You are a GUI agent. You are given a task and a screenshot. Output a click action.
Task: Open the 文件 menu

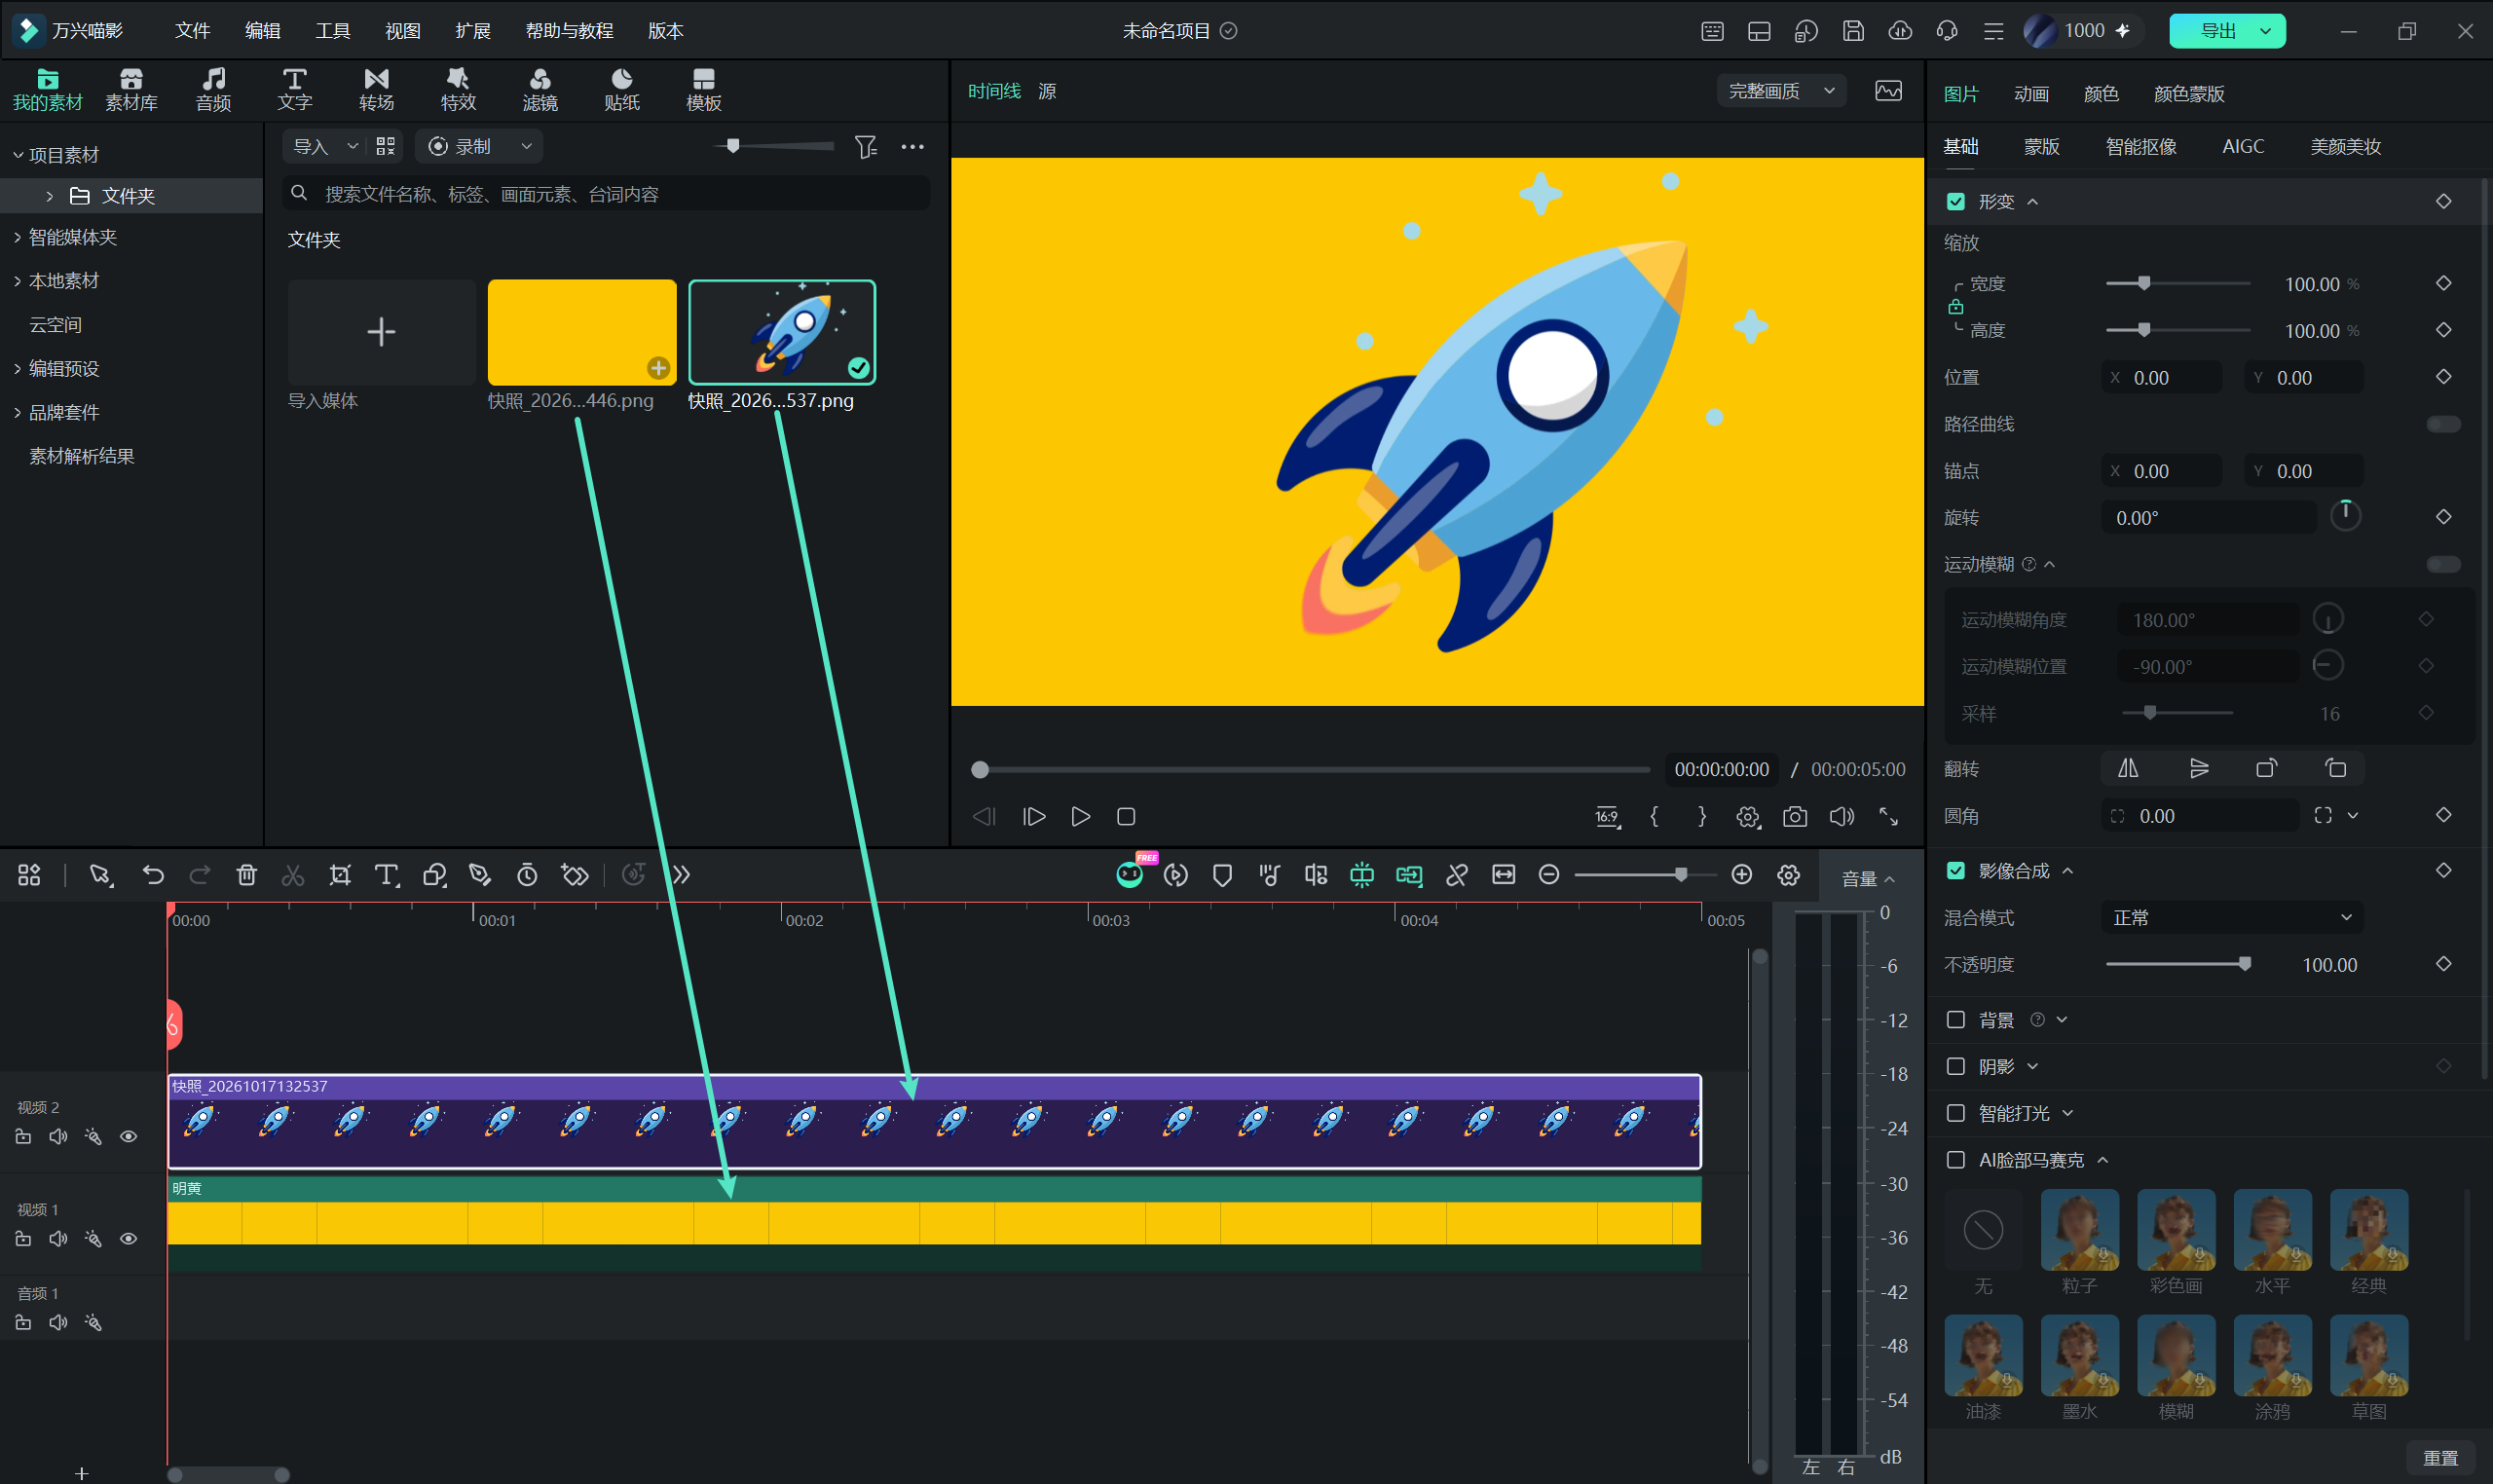click(192, 31)
